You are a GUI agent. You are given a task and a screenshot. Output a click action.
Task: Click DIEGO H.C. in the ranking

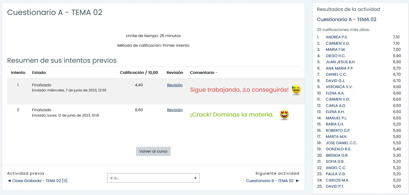[x=336, y=56]
